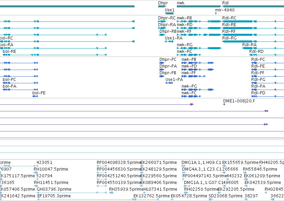
Task: Open the Dhpr-RC transcript
Action: click(x=162, y=21)
